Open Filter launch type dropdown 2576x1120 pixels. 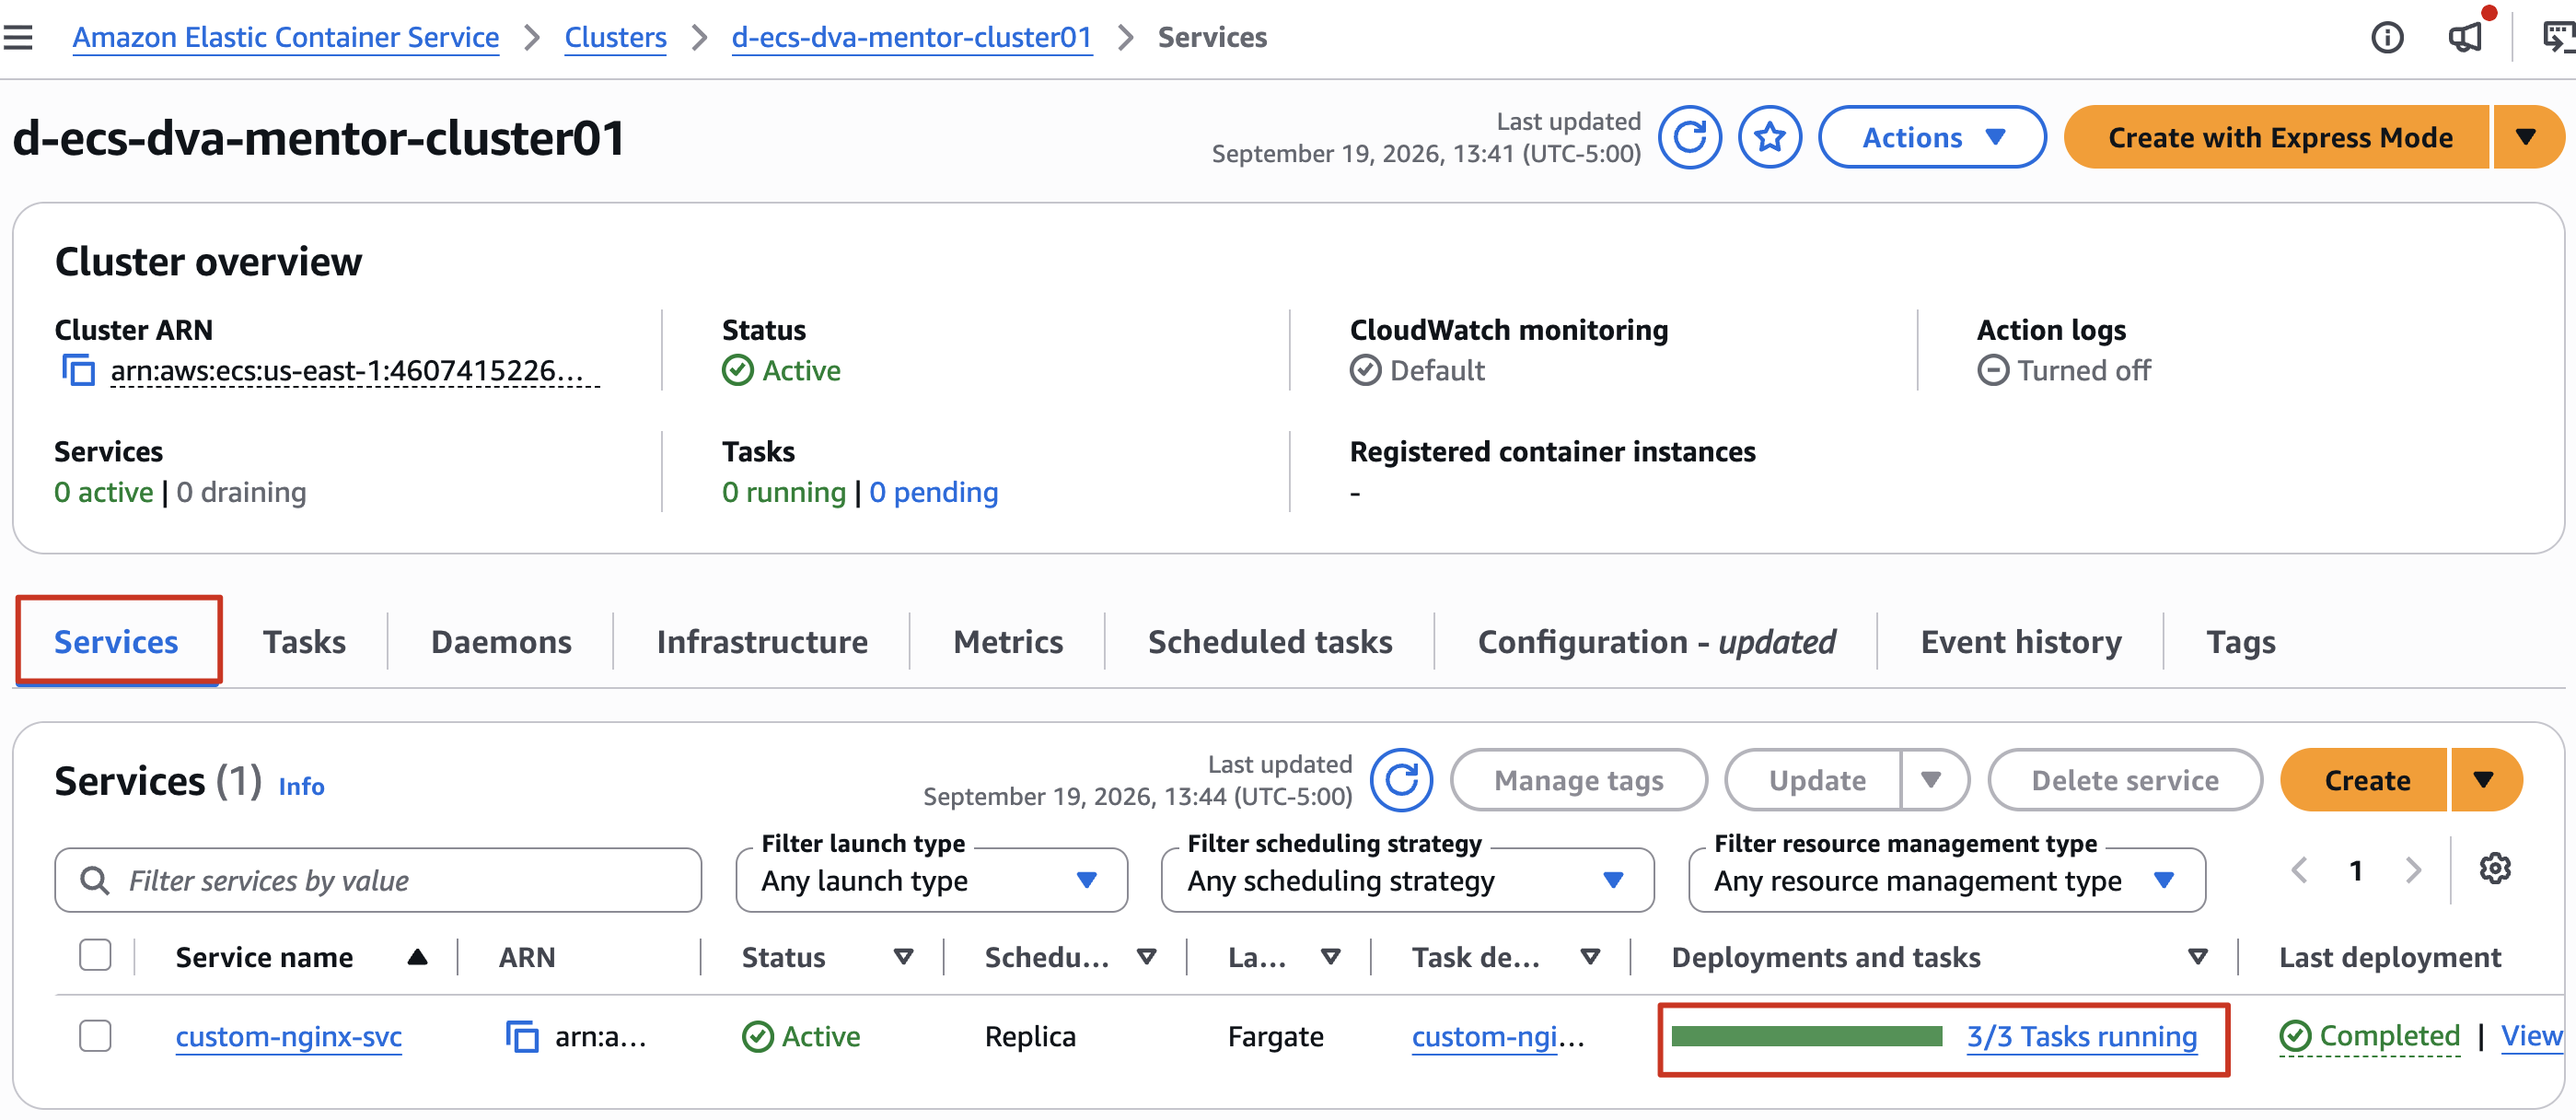[x=931, y=880]
